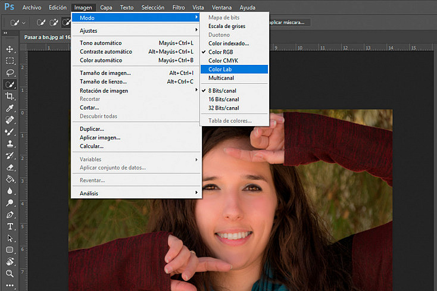This screenshot has height=291, width=437.
Task: Select 32 Bits/canal depth
Action: point(234,108)
